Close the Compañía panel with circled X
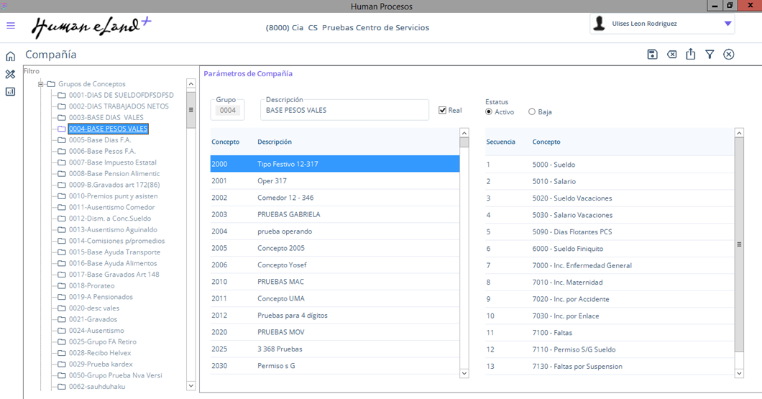 (x=729, y=55)
